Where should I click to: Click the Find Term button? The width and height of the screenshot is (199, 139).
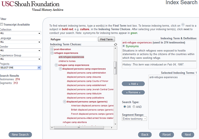pyautogui.click(x=106, y=39)
